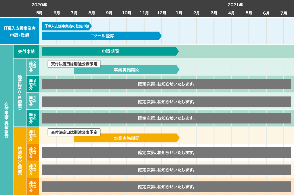This screenshot has height=195, width=294.
Task: Open the 「交付決定日は別途公表予定」 note in 特別枠
Action: click(x=74, y=132)
